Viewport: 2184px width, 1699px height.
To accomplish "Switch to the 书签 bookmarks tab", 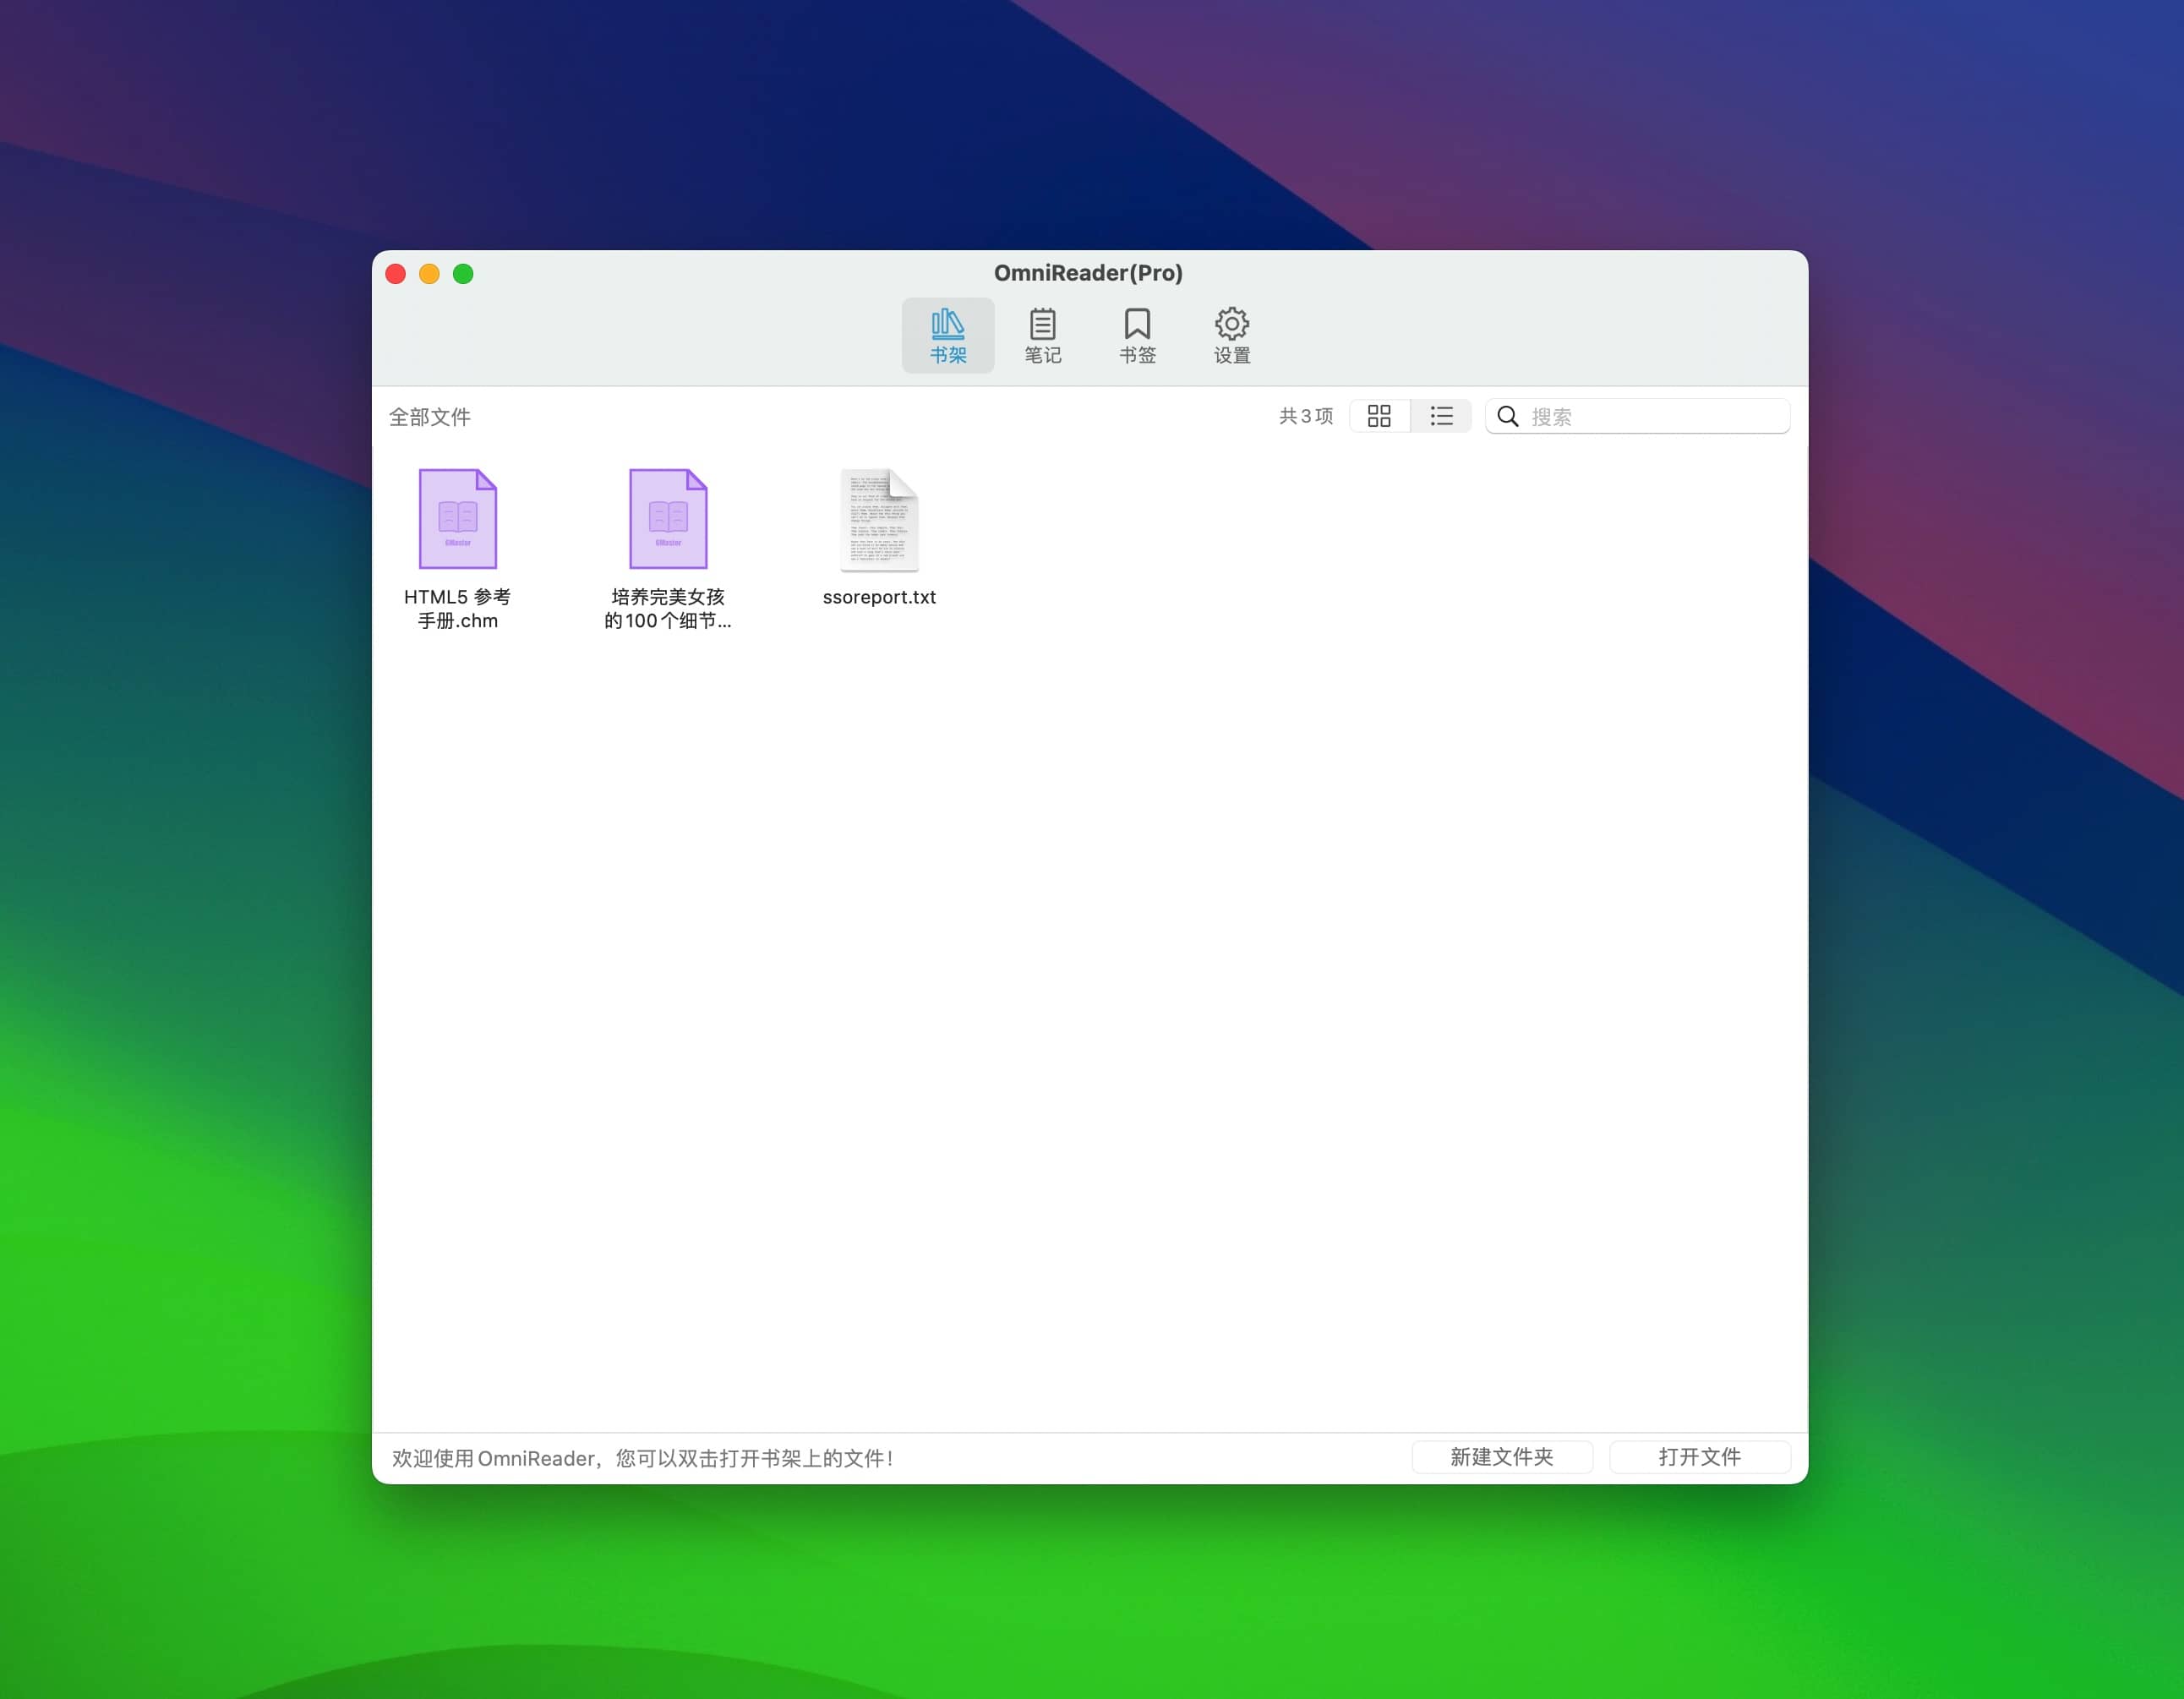I will click(1137, 335).
